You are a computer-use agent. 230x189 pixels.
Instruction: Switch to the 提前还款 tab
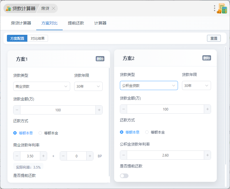tap(76, 23)
